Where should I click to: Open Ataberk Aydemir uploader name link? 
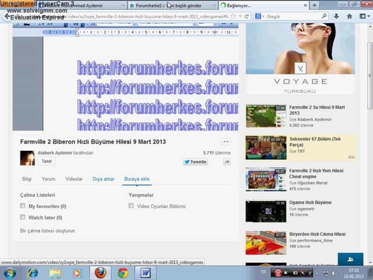55,153
